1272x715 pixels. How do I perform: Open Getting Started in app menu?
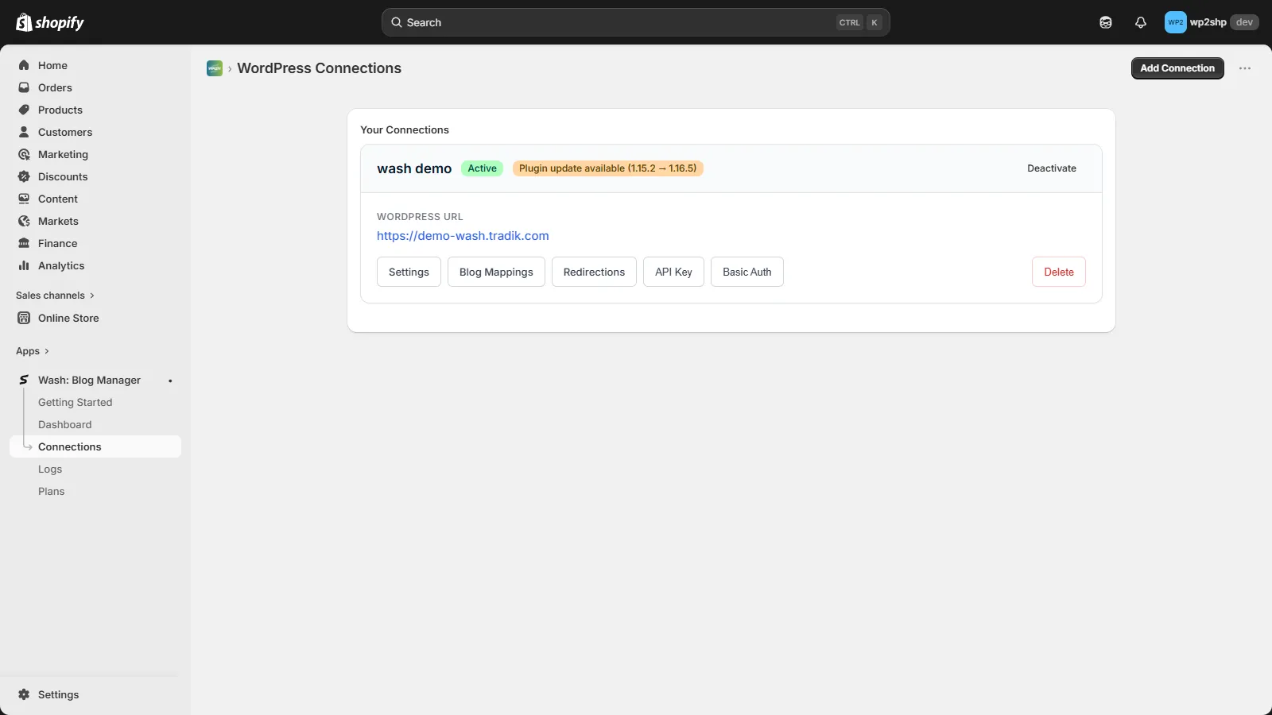point(75,402)
